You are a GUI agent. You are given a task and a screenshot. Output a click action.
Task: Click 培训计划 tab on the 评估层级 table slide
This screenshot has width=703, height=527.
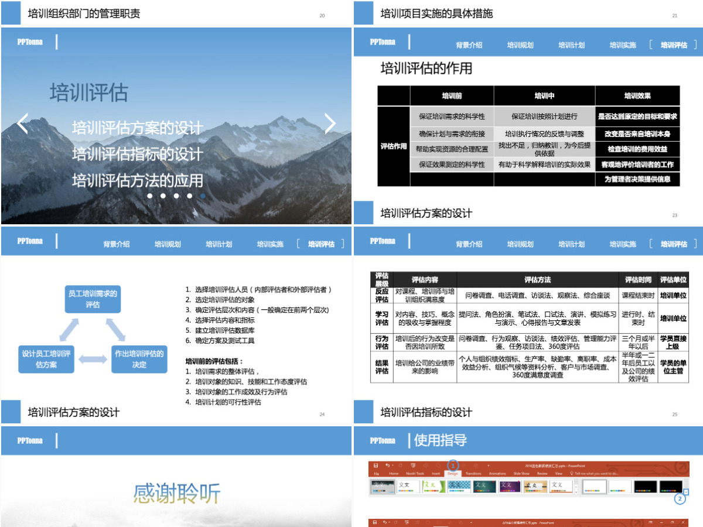[x=571, y=244]
